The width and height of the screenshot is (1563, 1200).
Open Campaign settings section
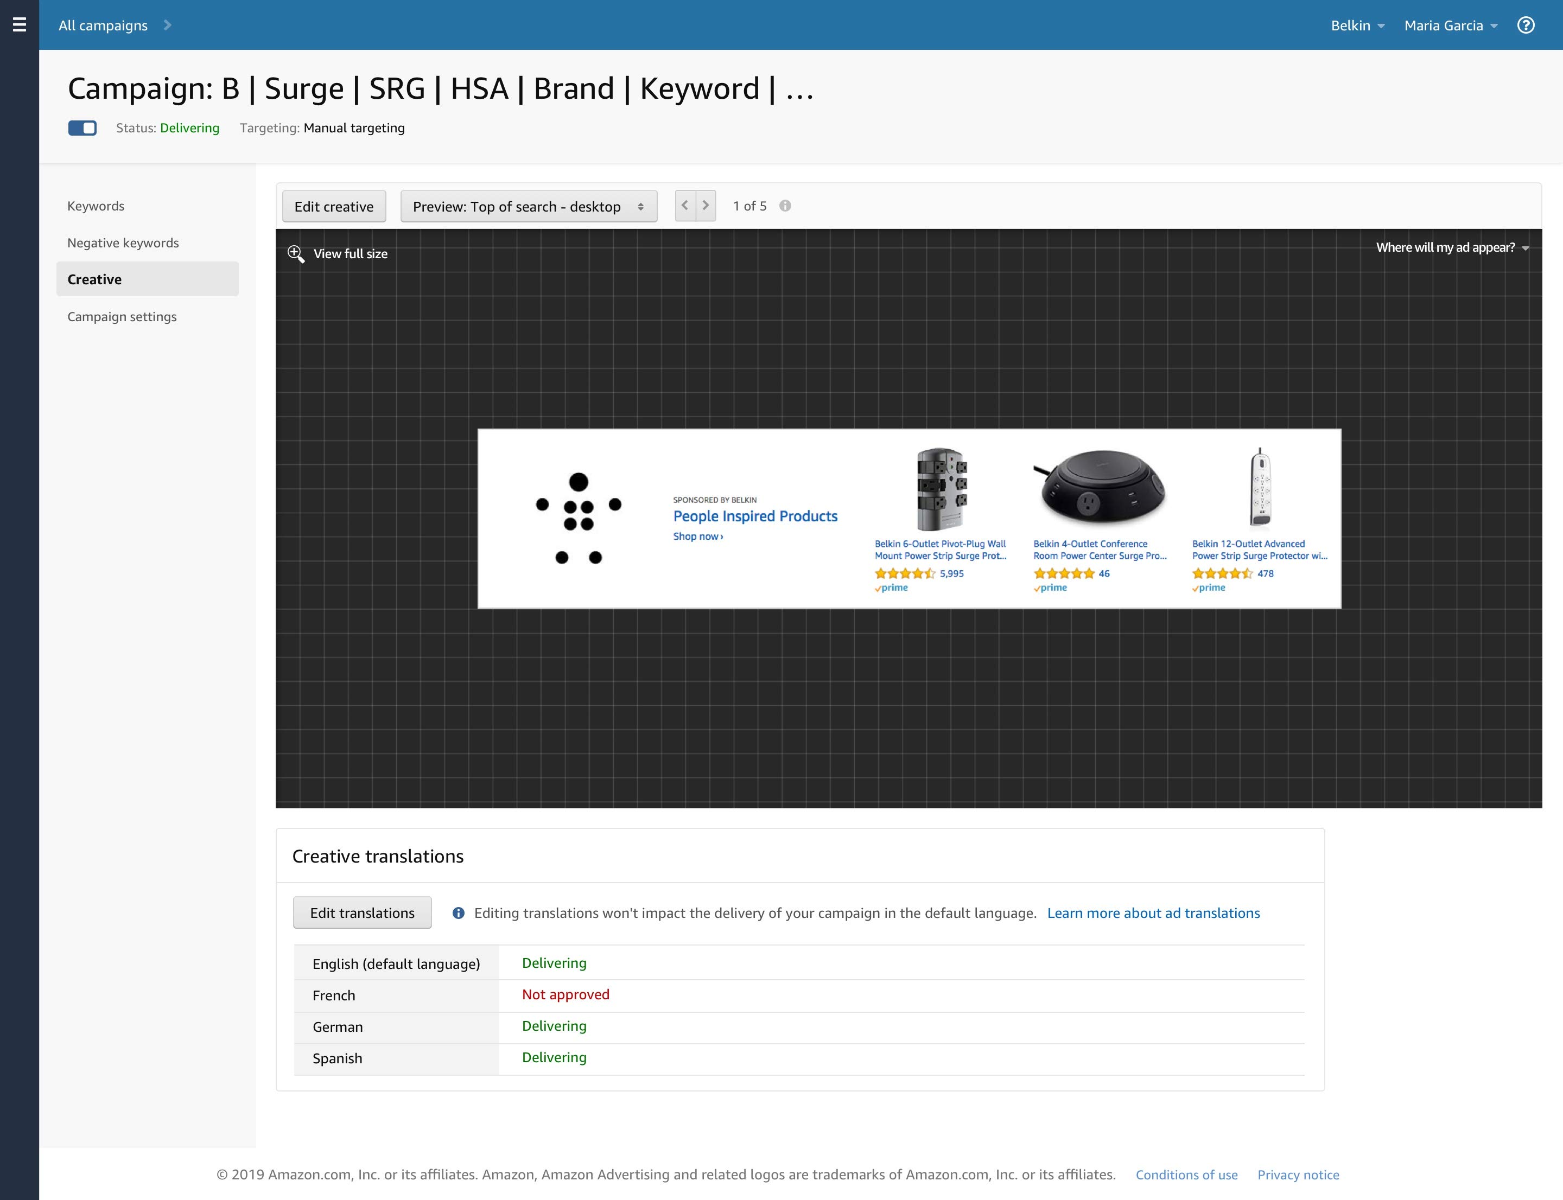click(x=122, y=316)
